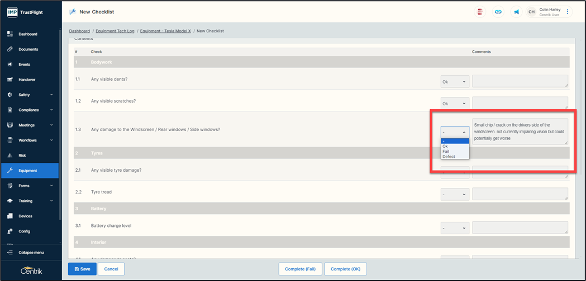Viewport: 586px width, 281px height.
Task: Click the TrustFlight IMP logo
Action: click(x=12, y=12)
